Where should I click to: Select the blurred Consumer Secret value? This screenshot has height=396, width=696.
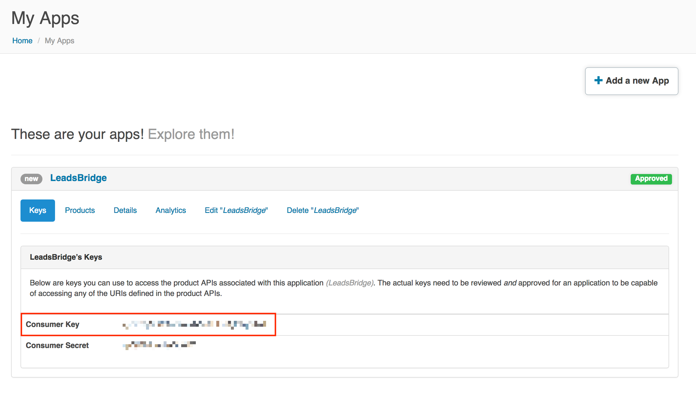coord(159,345)
